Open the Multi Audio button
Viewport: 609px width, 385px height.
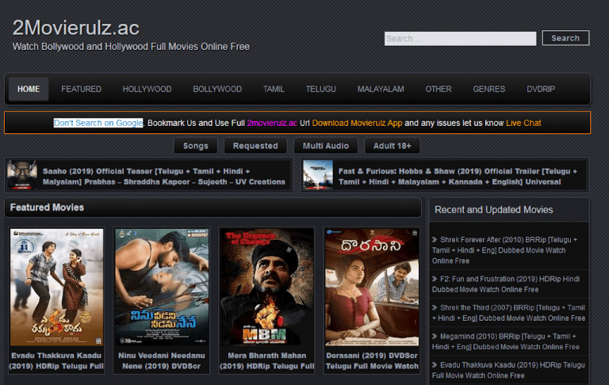coord(325,146)
